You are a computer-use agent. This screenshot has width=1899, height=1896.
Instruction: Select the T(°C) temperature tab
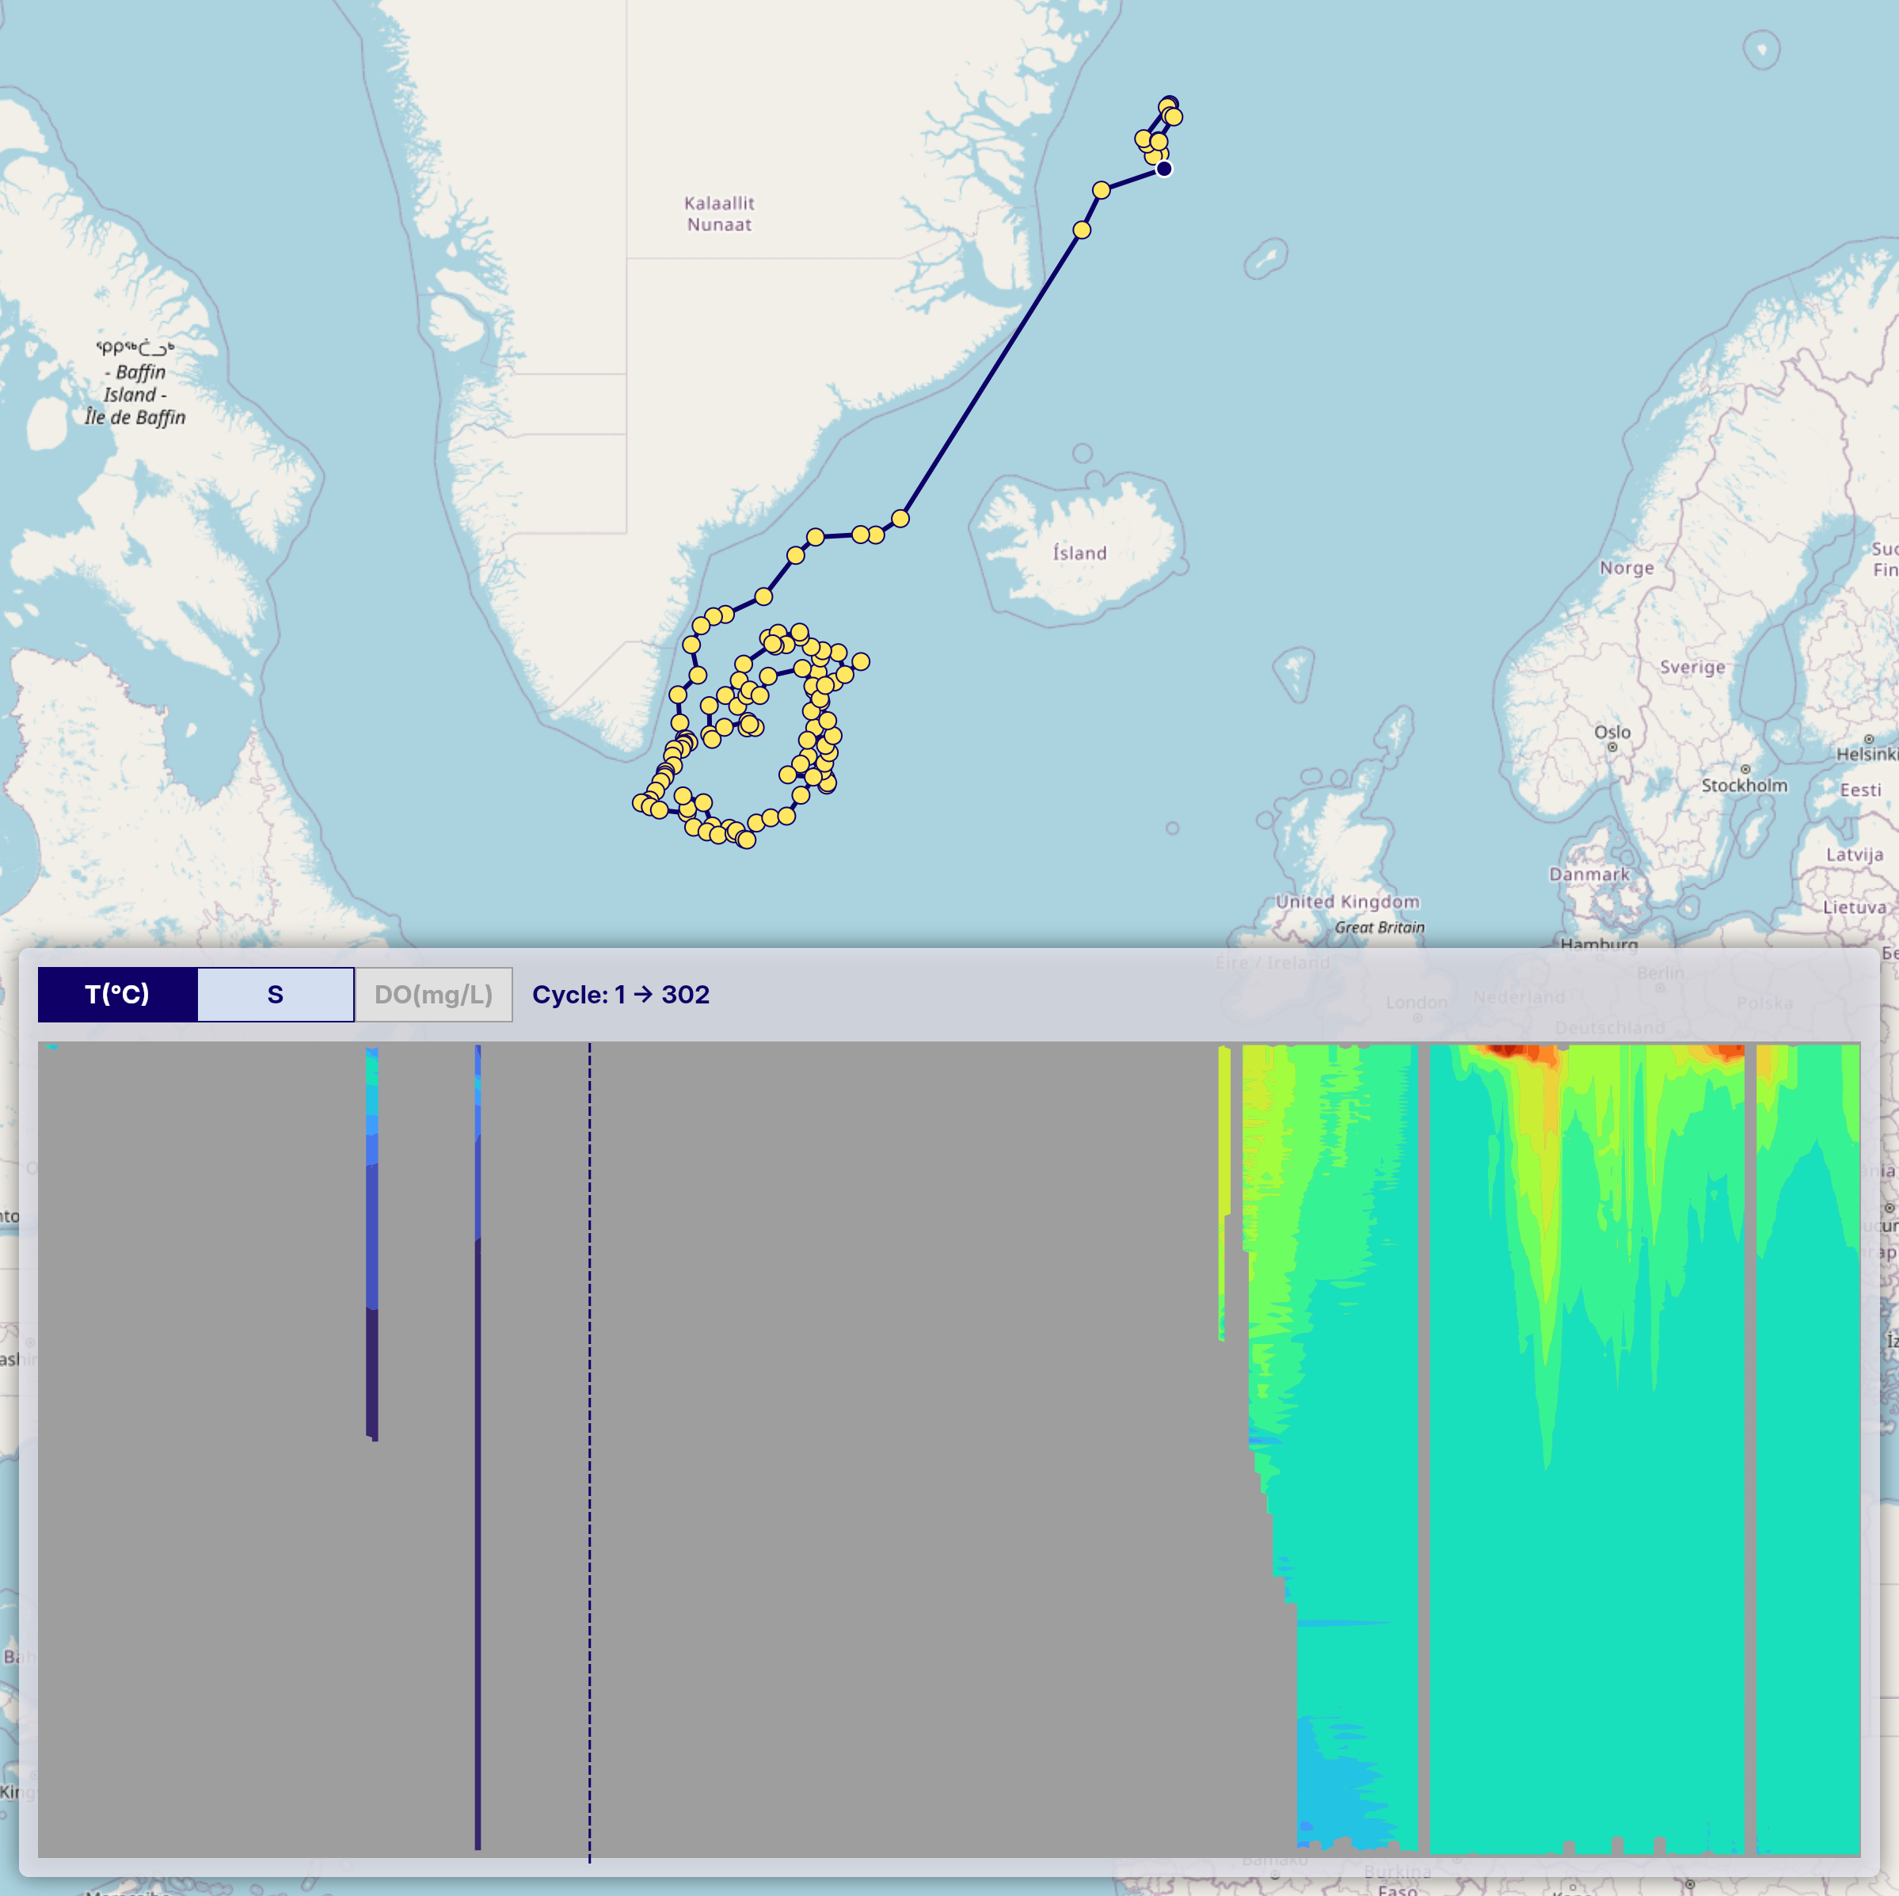[x=117, y=994]
